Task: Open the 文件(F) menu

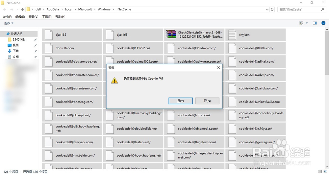Action: coord(7,17)
